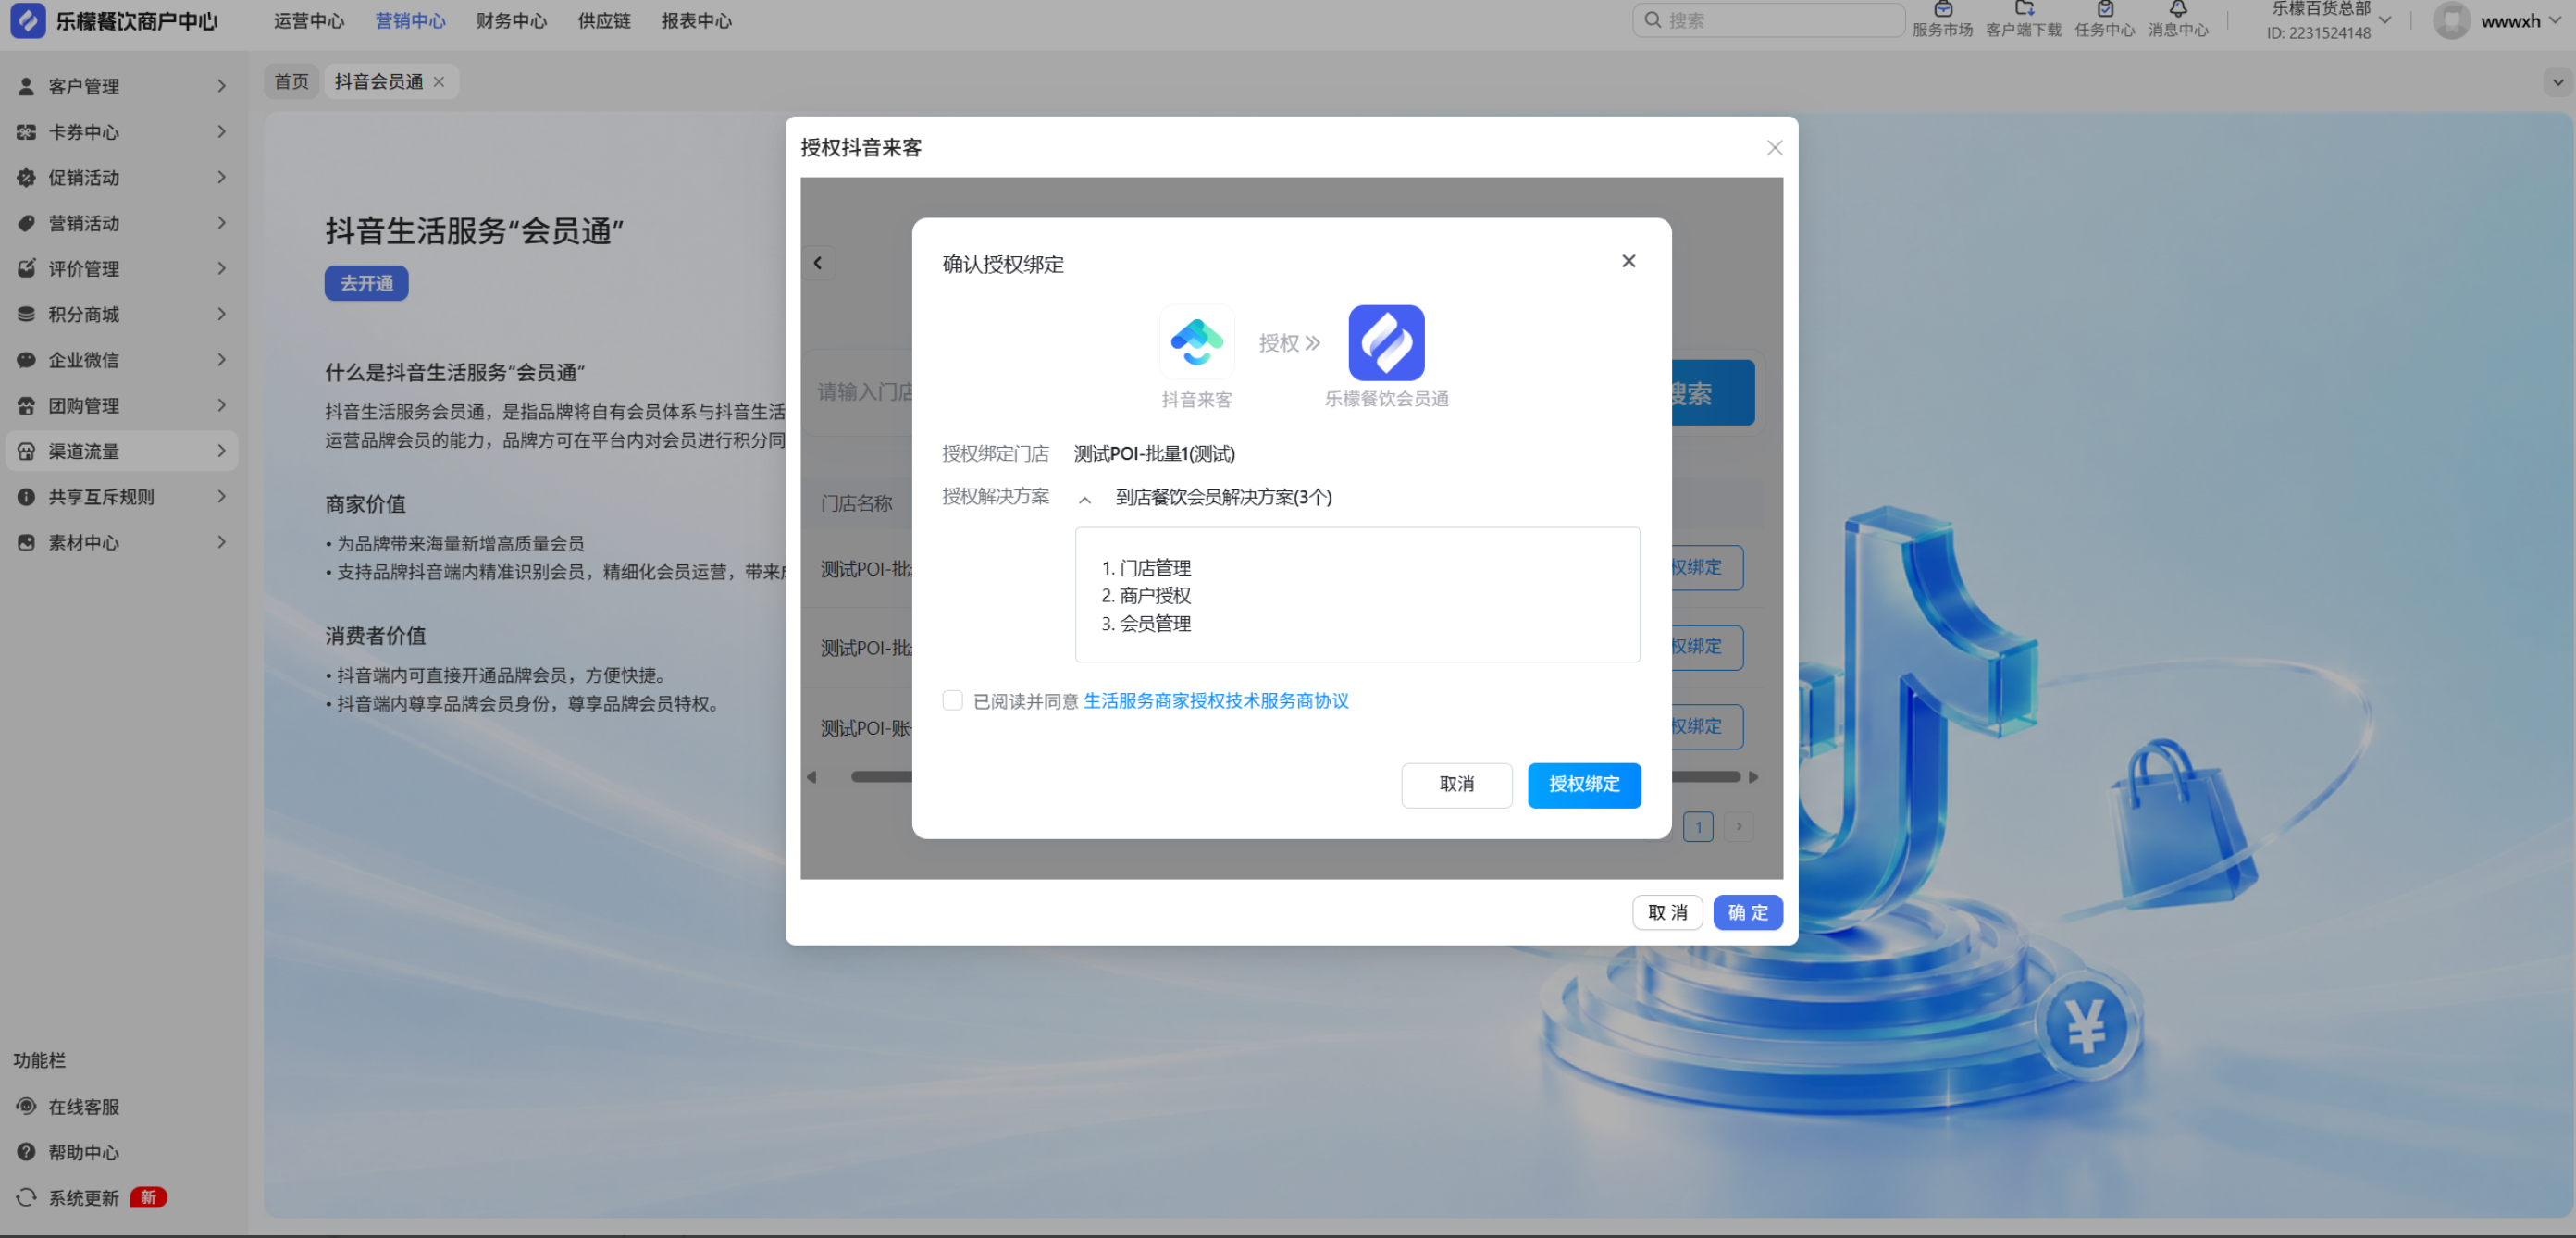Expand the 卡券中心 submenu arrow
The height and width of the screenshot is (1238, 2576).
pyautogui.click(x=221, y=132)
